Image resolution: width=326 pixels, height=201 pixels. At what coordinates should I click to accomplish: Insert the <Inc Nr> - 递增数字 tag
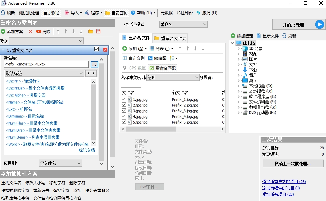pos(23,81)
